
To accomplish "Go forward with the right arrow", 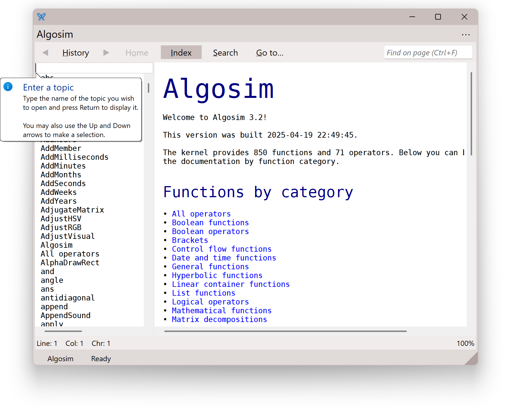I will [x=106, y=52].
